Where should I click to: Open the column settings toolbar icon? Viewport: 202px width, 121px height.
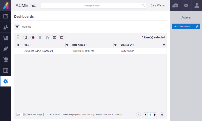point(62,37)
